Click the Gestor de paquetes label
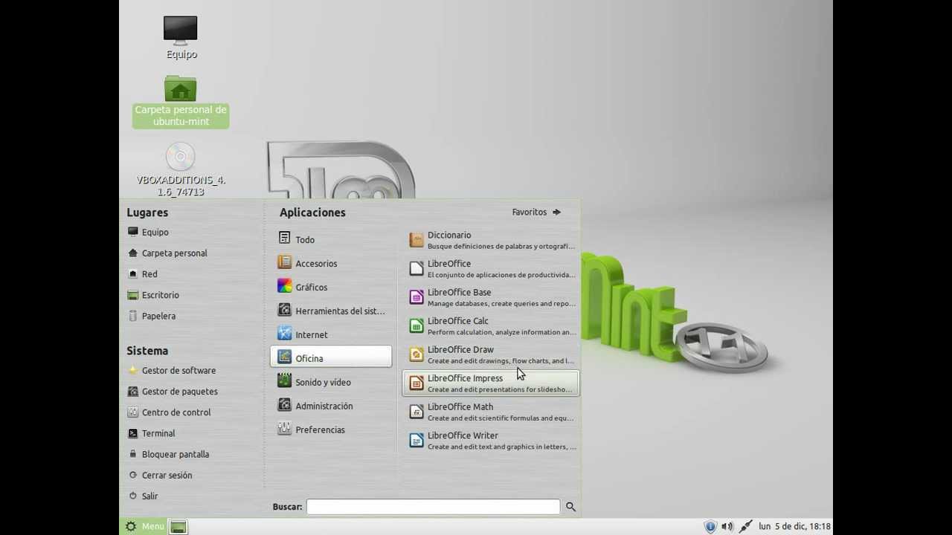Screen dimensions: 952x535 click(x=180, y=392)
